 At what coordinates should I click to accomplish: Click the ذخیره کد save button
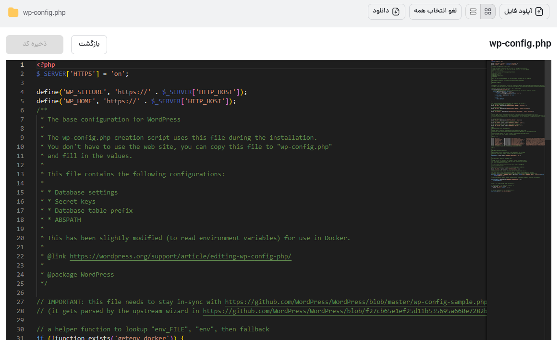point(35,44)
